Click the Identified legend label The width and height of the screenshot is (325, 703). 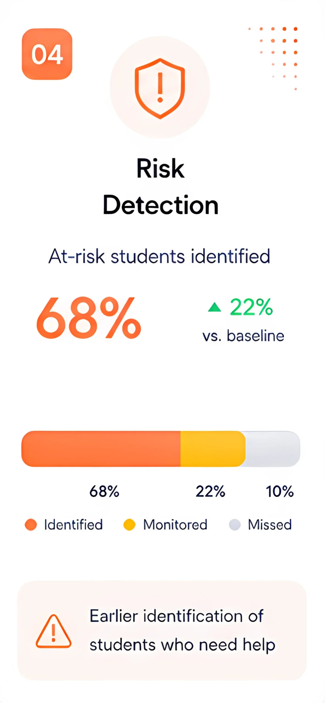(x=74, y=525)
